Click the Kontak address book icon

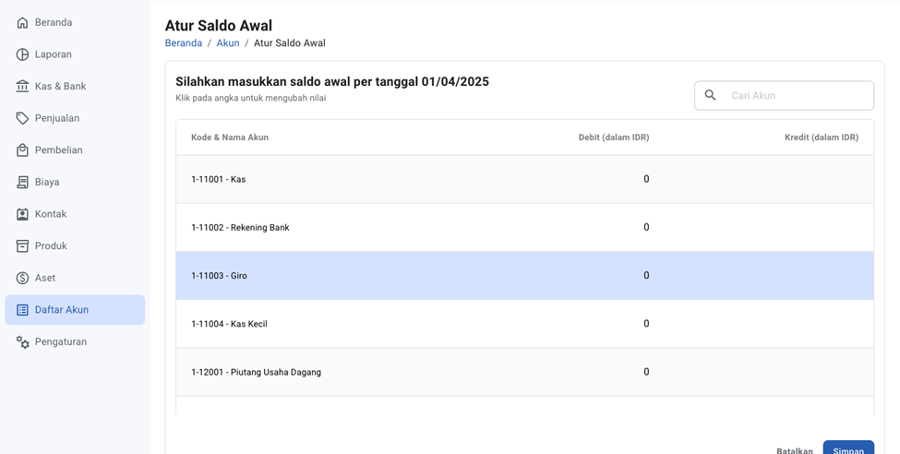[x=23, y=214]
